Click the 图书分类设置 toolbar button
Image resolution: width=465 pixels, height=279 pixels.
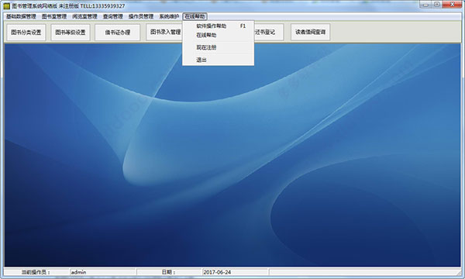(26, 32)
